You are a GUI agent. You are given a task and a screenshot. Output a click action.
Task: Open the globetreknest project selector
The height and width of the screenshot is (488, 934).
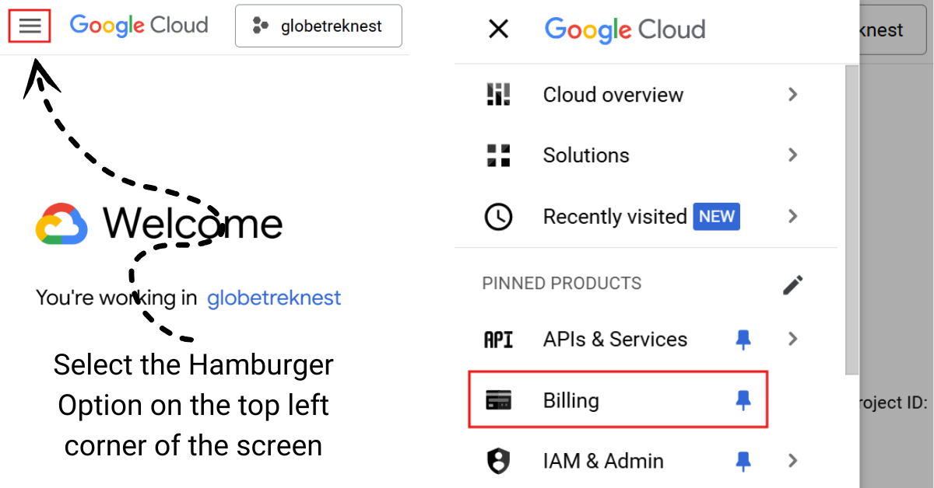click(318, 26)
